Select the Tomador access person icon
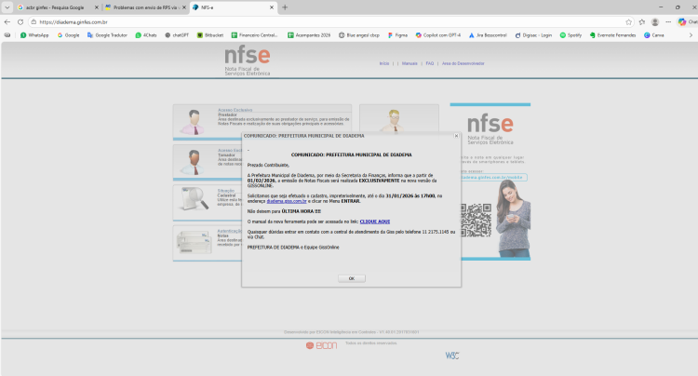The width and height of the screenshot is (698, 376). [194, 162]
